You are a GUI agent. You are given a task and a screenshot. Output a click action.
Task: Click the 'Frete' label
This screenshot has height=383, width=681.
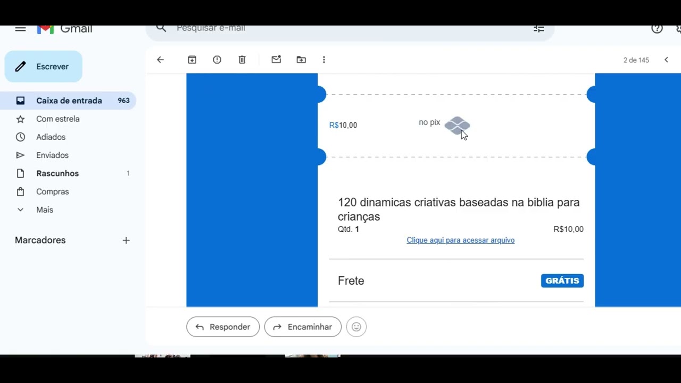click(351, 281)
